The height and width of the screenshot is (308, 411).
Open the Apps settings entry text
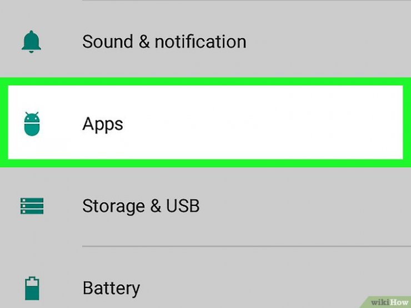point(103,124)
